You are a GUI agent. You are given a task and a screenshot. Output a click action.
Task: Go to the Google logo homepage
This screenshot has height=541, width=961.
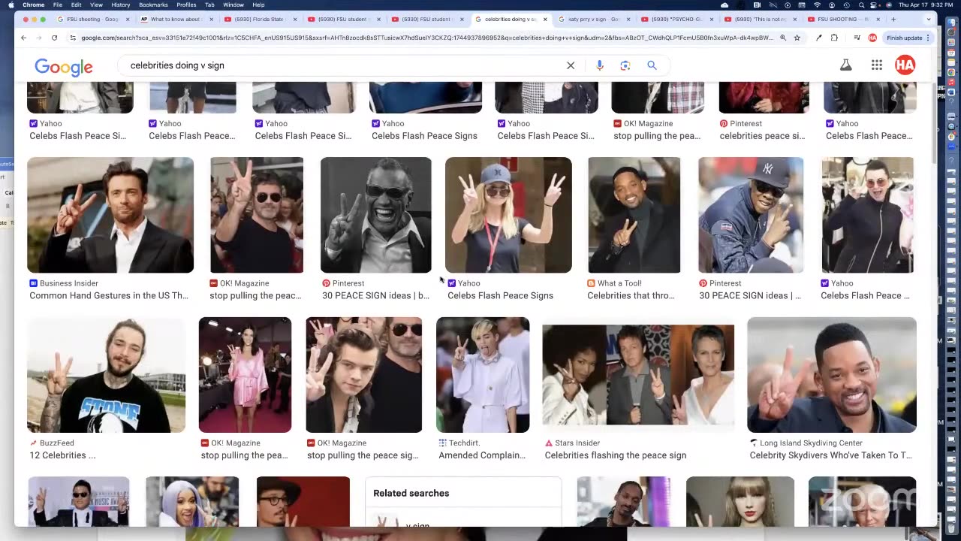[x=64, y=67]
